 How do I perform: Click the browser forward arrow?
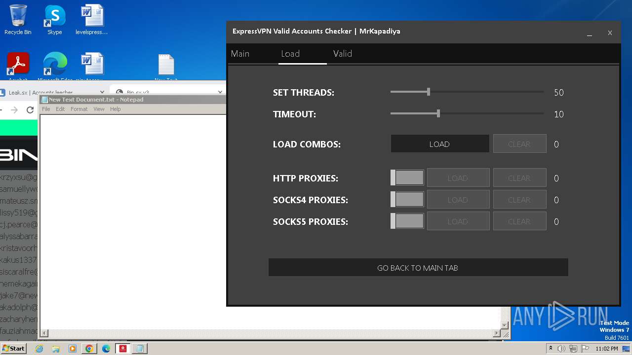(14, 110)
